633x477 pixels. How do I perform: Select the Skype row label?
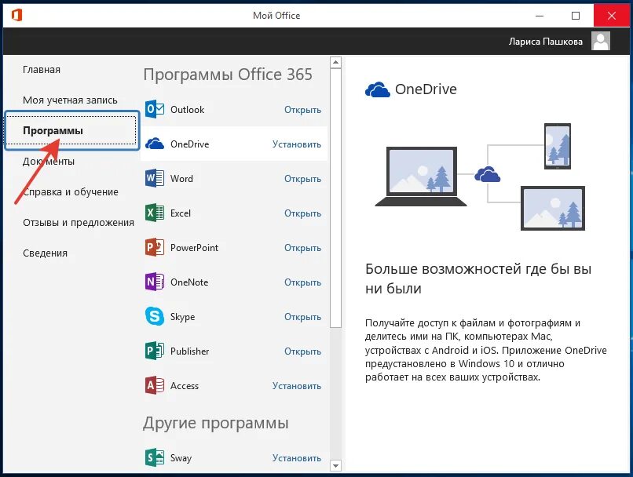click(x=182, y=317)
